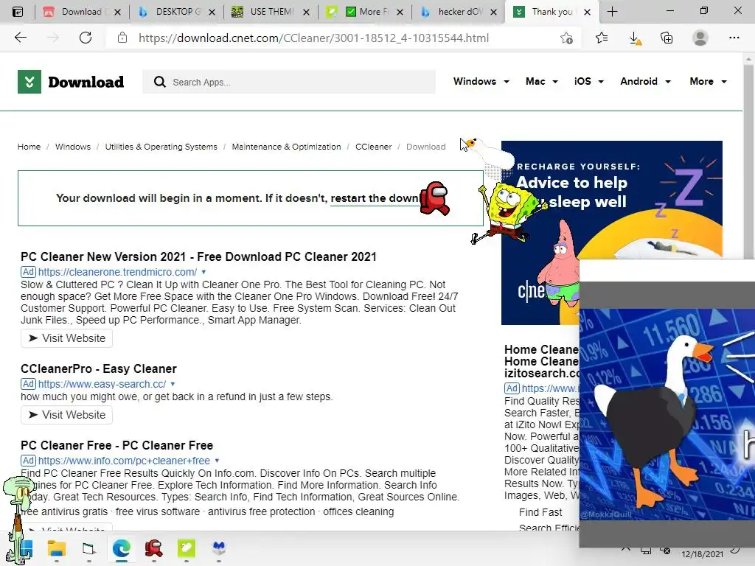Open File Explorer from the taskbar
This screenshot has width=755, height=566.
[56, 548]
